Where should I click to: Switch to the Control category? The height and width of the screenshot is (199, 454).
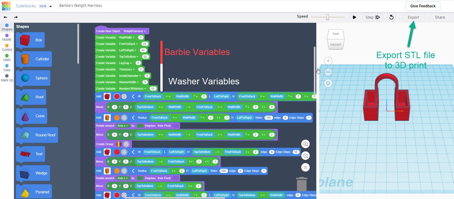(x=7, y=48)
